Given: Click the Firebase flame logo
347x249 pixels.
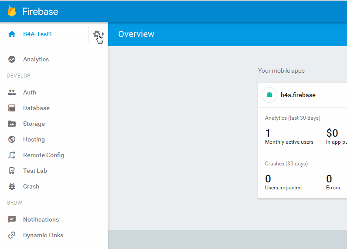Looking at the screenshot, I should click(x=12, y=11).
